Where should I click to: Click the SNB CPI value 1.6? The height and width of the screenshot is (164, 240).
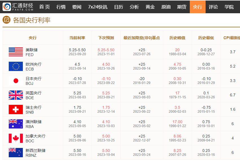(x=233, y=109)
